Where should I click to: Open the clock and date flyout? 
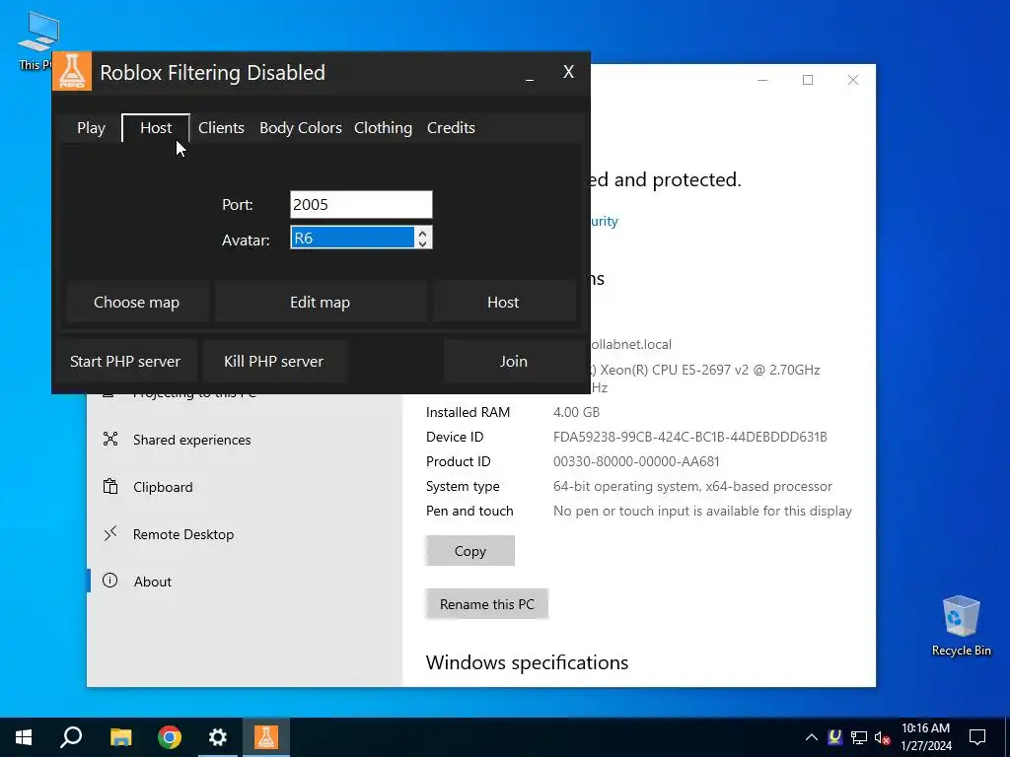click(x=925, y=737)
